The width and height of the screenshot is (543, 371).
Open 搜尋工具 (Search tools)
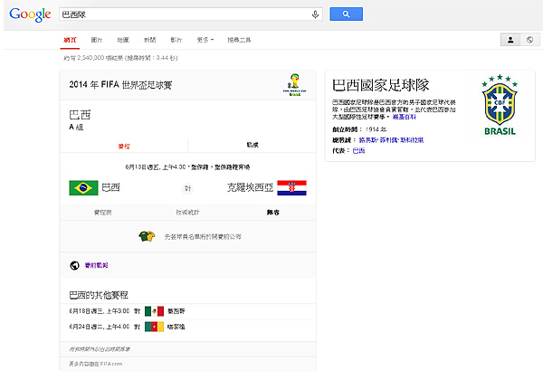tap(239, 40)
